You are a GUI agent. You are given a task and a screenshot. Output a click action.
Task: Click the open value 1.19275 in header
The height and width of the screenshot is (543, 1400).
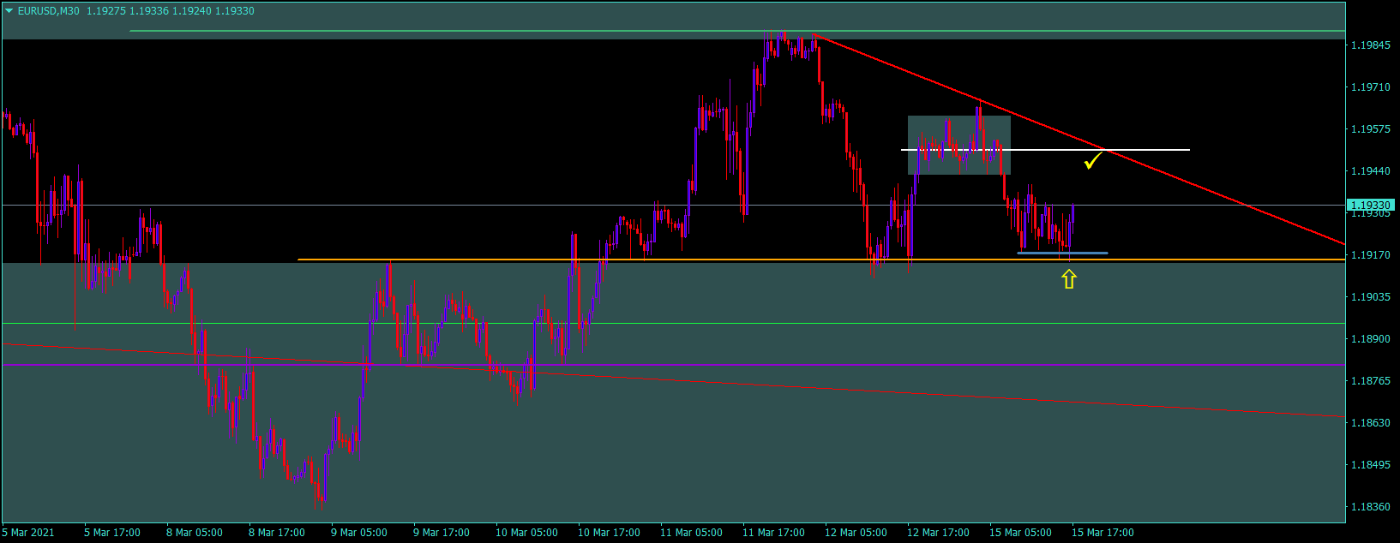click(x=105, y=11)
